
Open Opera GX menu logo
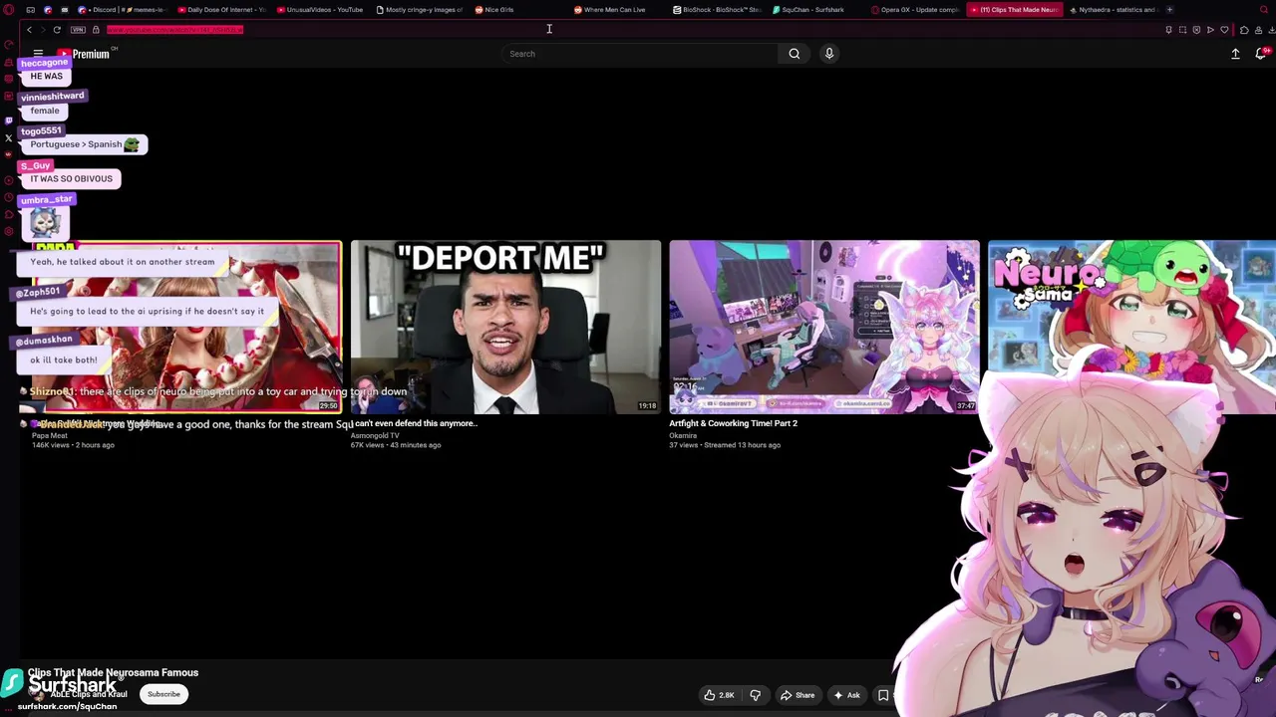[9, 10]
